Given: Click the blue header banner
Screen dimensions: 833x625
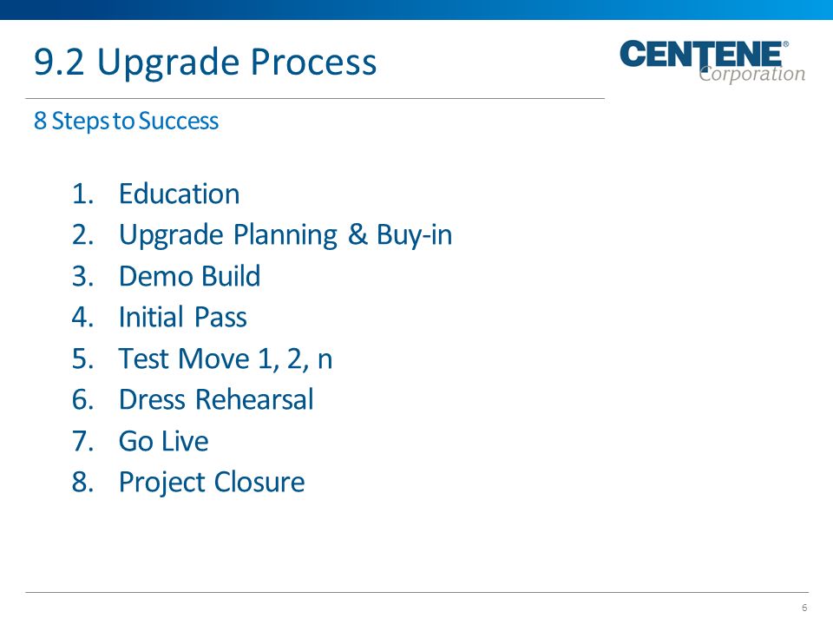Looking at the screenshot, I should 416,10.
